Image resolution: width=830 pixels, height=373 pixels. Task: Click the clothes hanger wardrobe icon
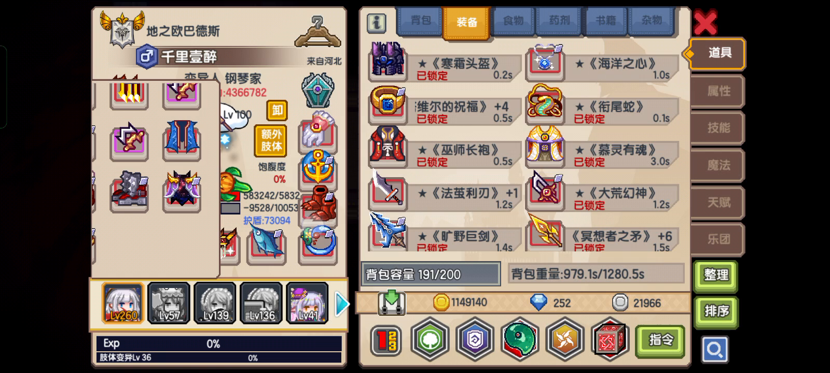tap(318, 31)
